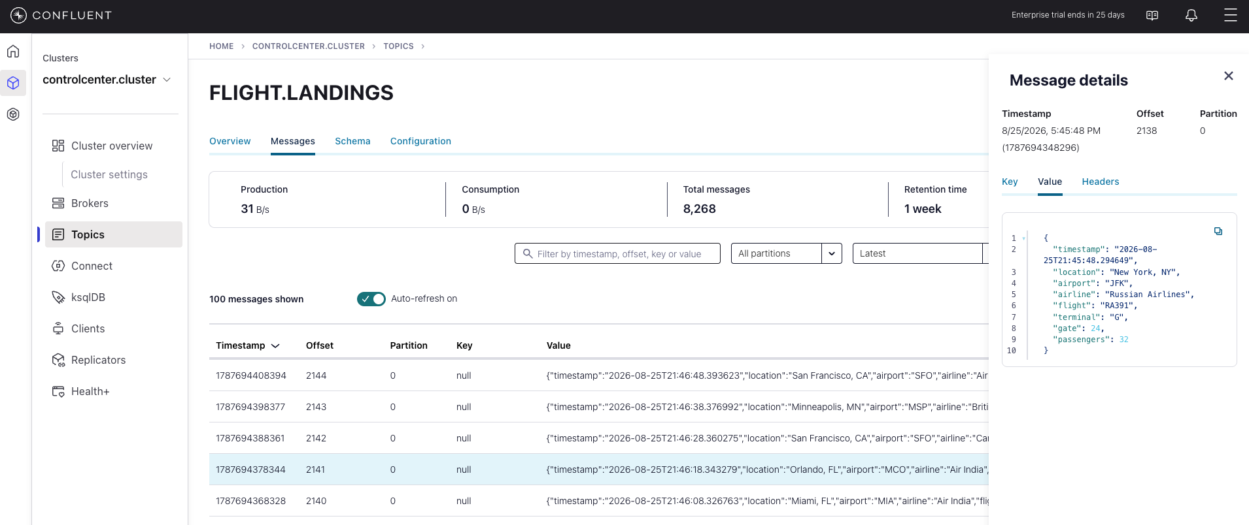Go to TOPICS breadcrumb
The height and width of the screenshot is (525, 1249).
398,46
